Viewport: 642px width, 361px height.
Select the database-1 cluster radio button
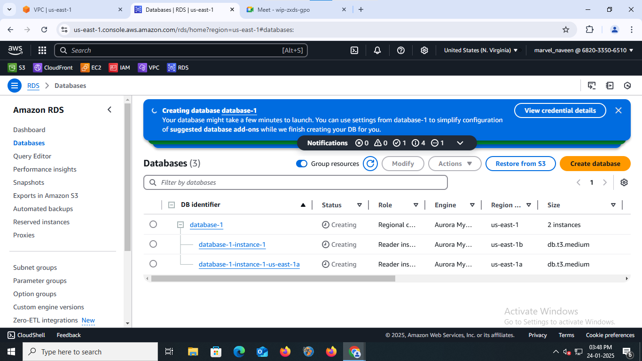tap(153, 225)
